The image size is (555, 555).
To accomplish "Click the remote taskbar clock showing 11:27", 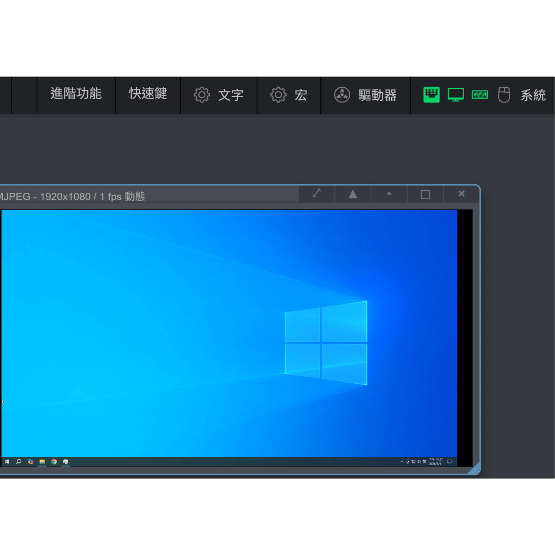I will click(436, 462).
